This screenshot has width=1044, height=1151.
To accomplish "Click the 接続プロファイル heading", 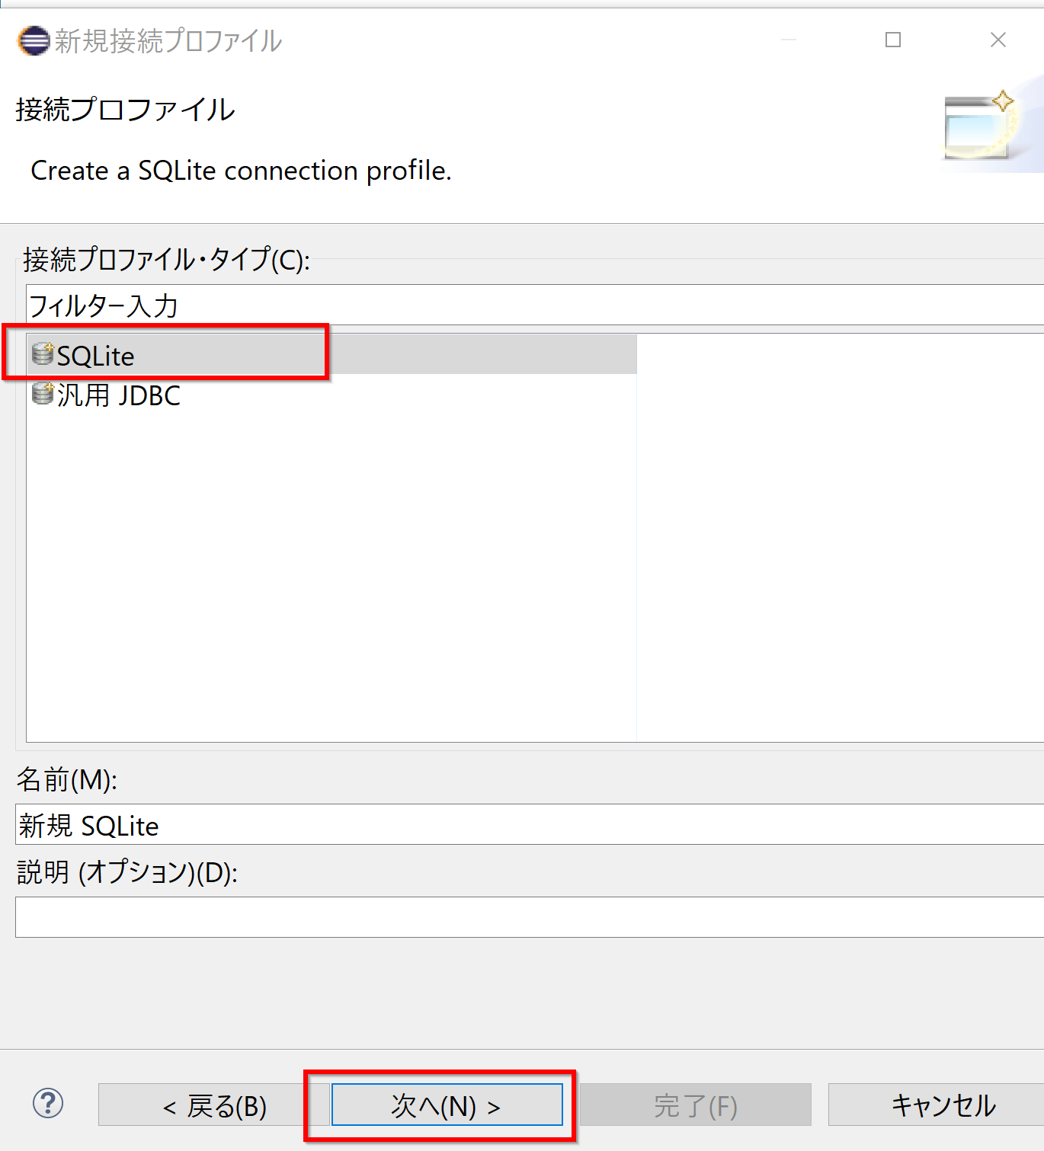I will [x=125, y=110].
